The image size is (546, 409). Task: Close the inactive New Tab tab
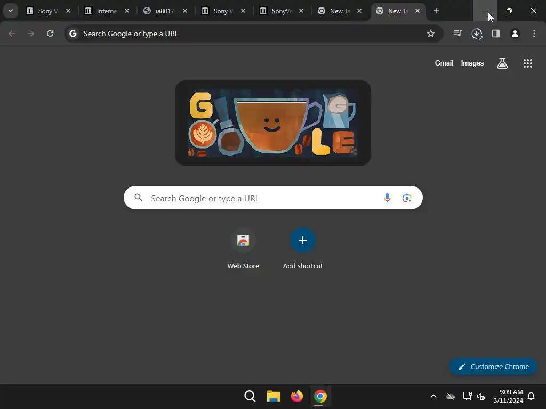(x=359, y=11)
